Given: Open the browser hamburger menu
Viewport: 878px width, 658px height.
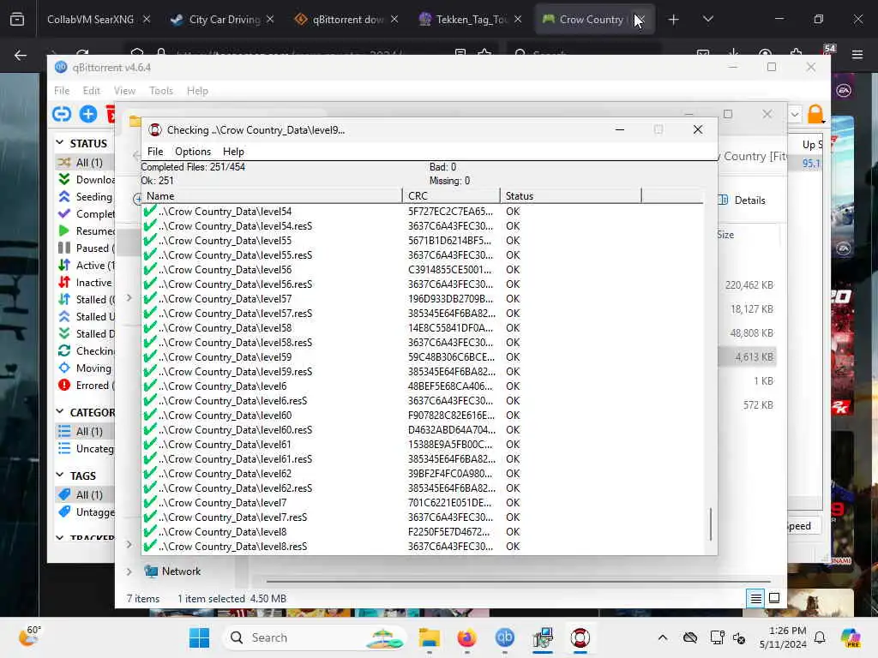Looking at the screenshot, I should pos(857,55).
